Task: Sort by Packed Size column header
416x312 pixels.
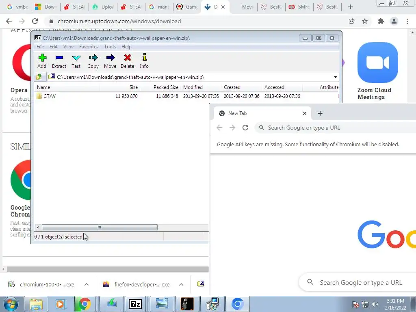Action: [160, 87]
